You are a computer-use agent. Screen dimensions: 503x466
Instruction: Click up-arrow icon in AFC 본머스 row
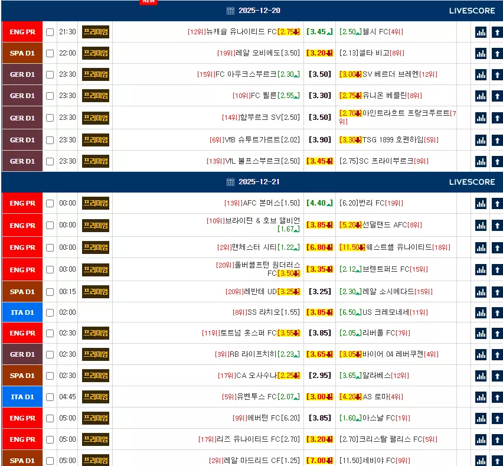(x=497, y=203)
